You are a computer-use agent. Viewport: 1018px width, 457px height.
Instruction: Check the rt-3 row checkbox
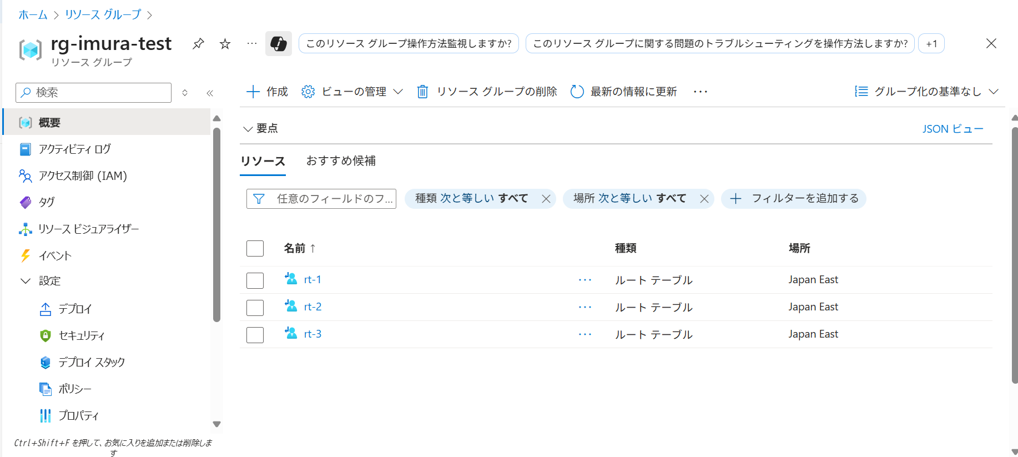[255, 335]
